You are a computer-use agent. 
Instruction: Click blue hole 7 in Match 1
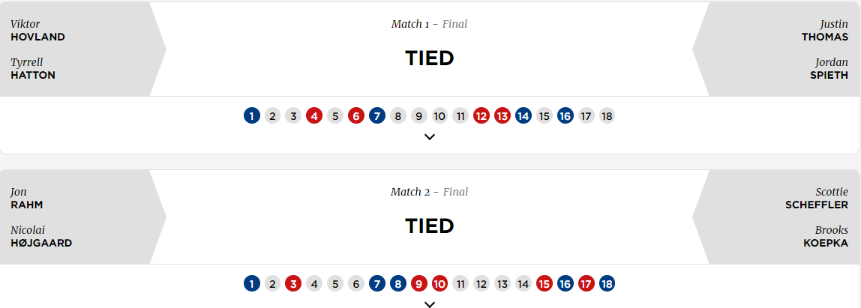click(x=377, y=116)
